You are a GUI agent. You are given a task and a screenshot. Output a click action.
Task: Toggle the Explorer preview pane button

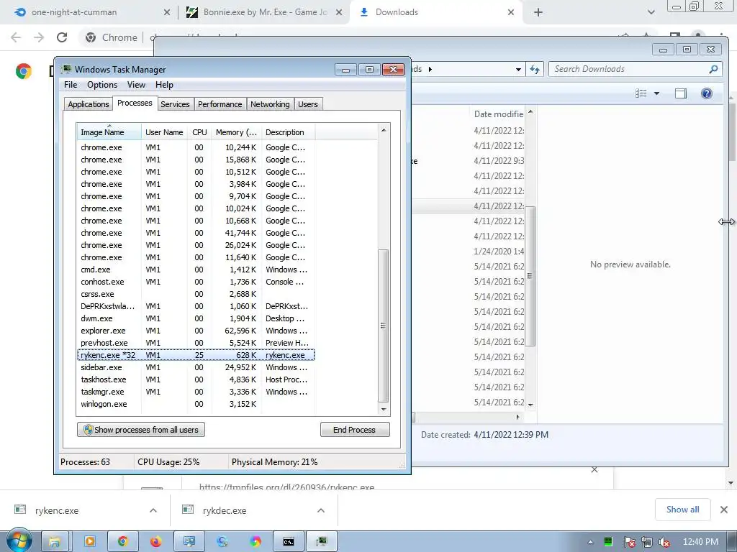680,93
